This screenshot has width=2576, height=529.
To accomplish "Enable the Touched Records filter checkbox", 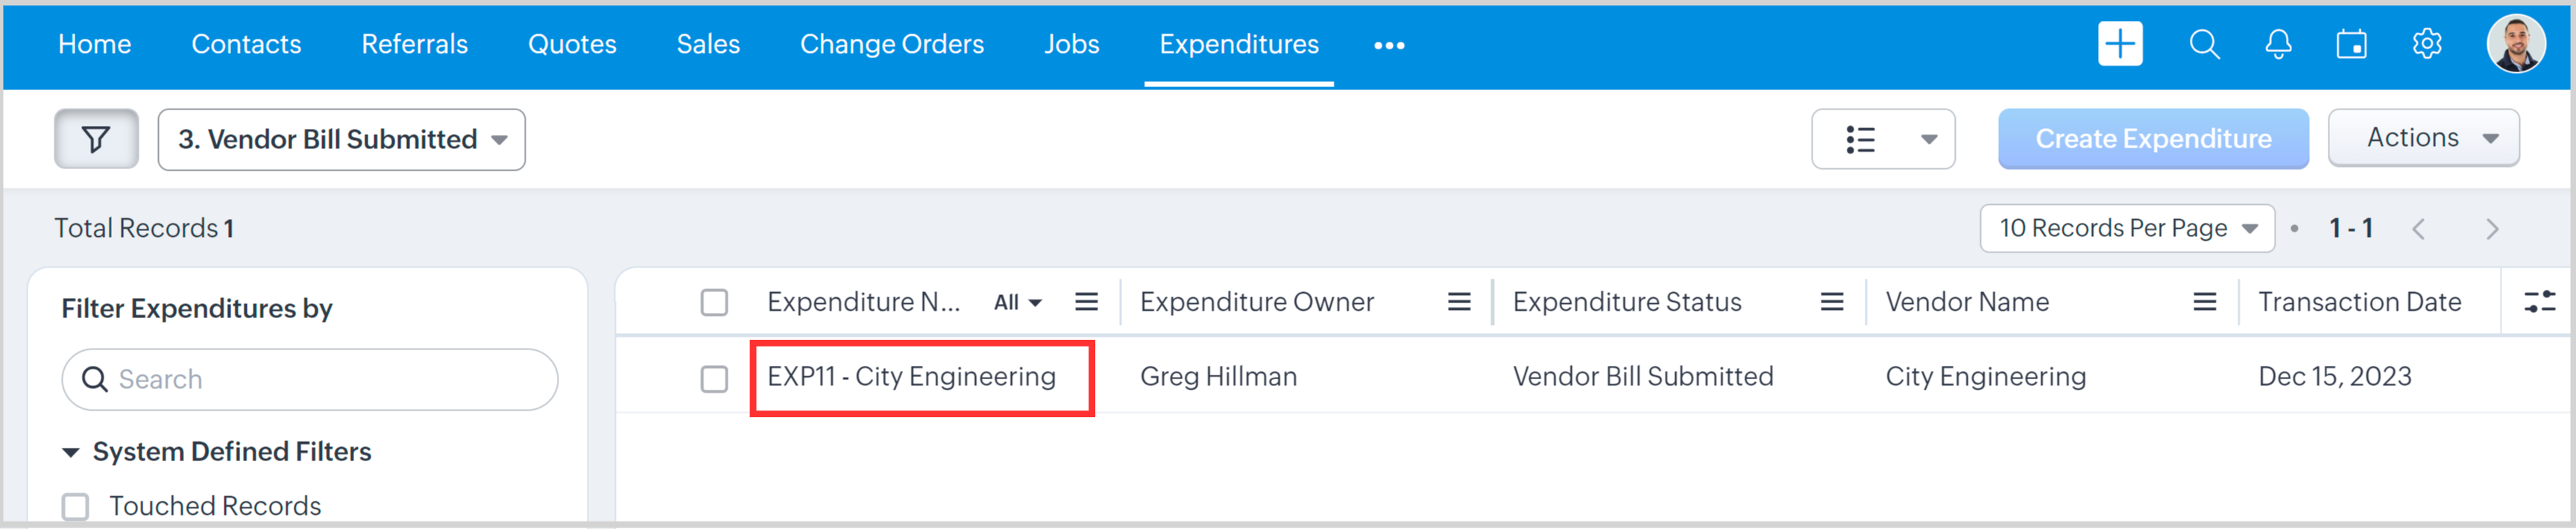I will click(x=76, y=506).
